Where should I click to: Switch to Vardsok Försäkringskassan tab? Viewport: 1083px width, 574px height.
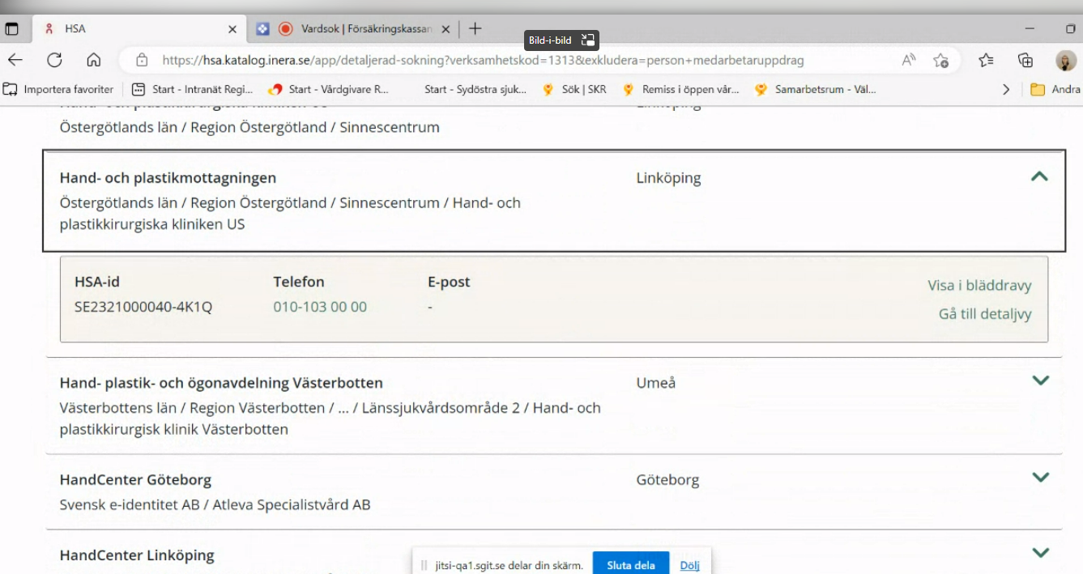356,29
